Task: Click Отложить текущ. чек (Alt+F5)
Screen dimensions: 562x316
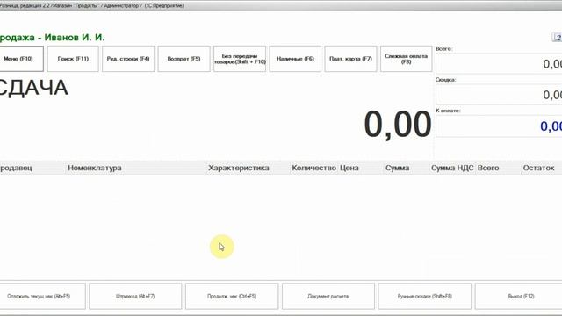Action: tap(42, 297)
